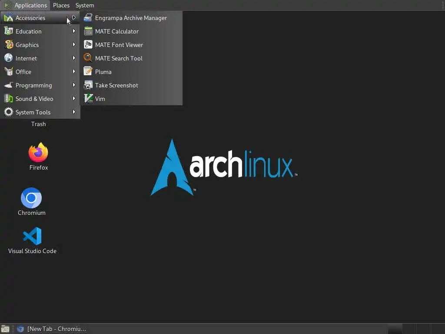Click the Firefox label text

(39, 167)
